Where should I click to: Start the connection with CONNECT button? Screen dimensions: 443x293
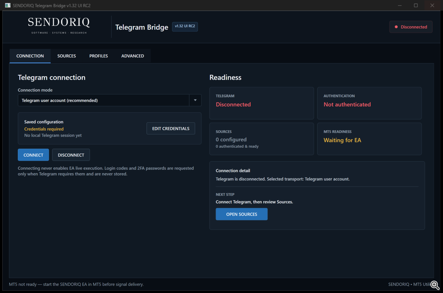point(33,155)
